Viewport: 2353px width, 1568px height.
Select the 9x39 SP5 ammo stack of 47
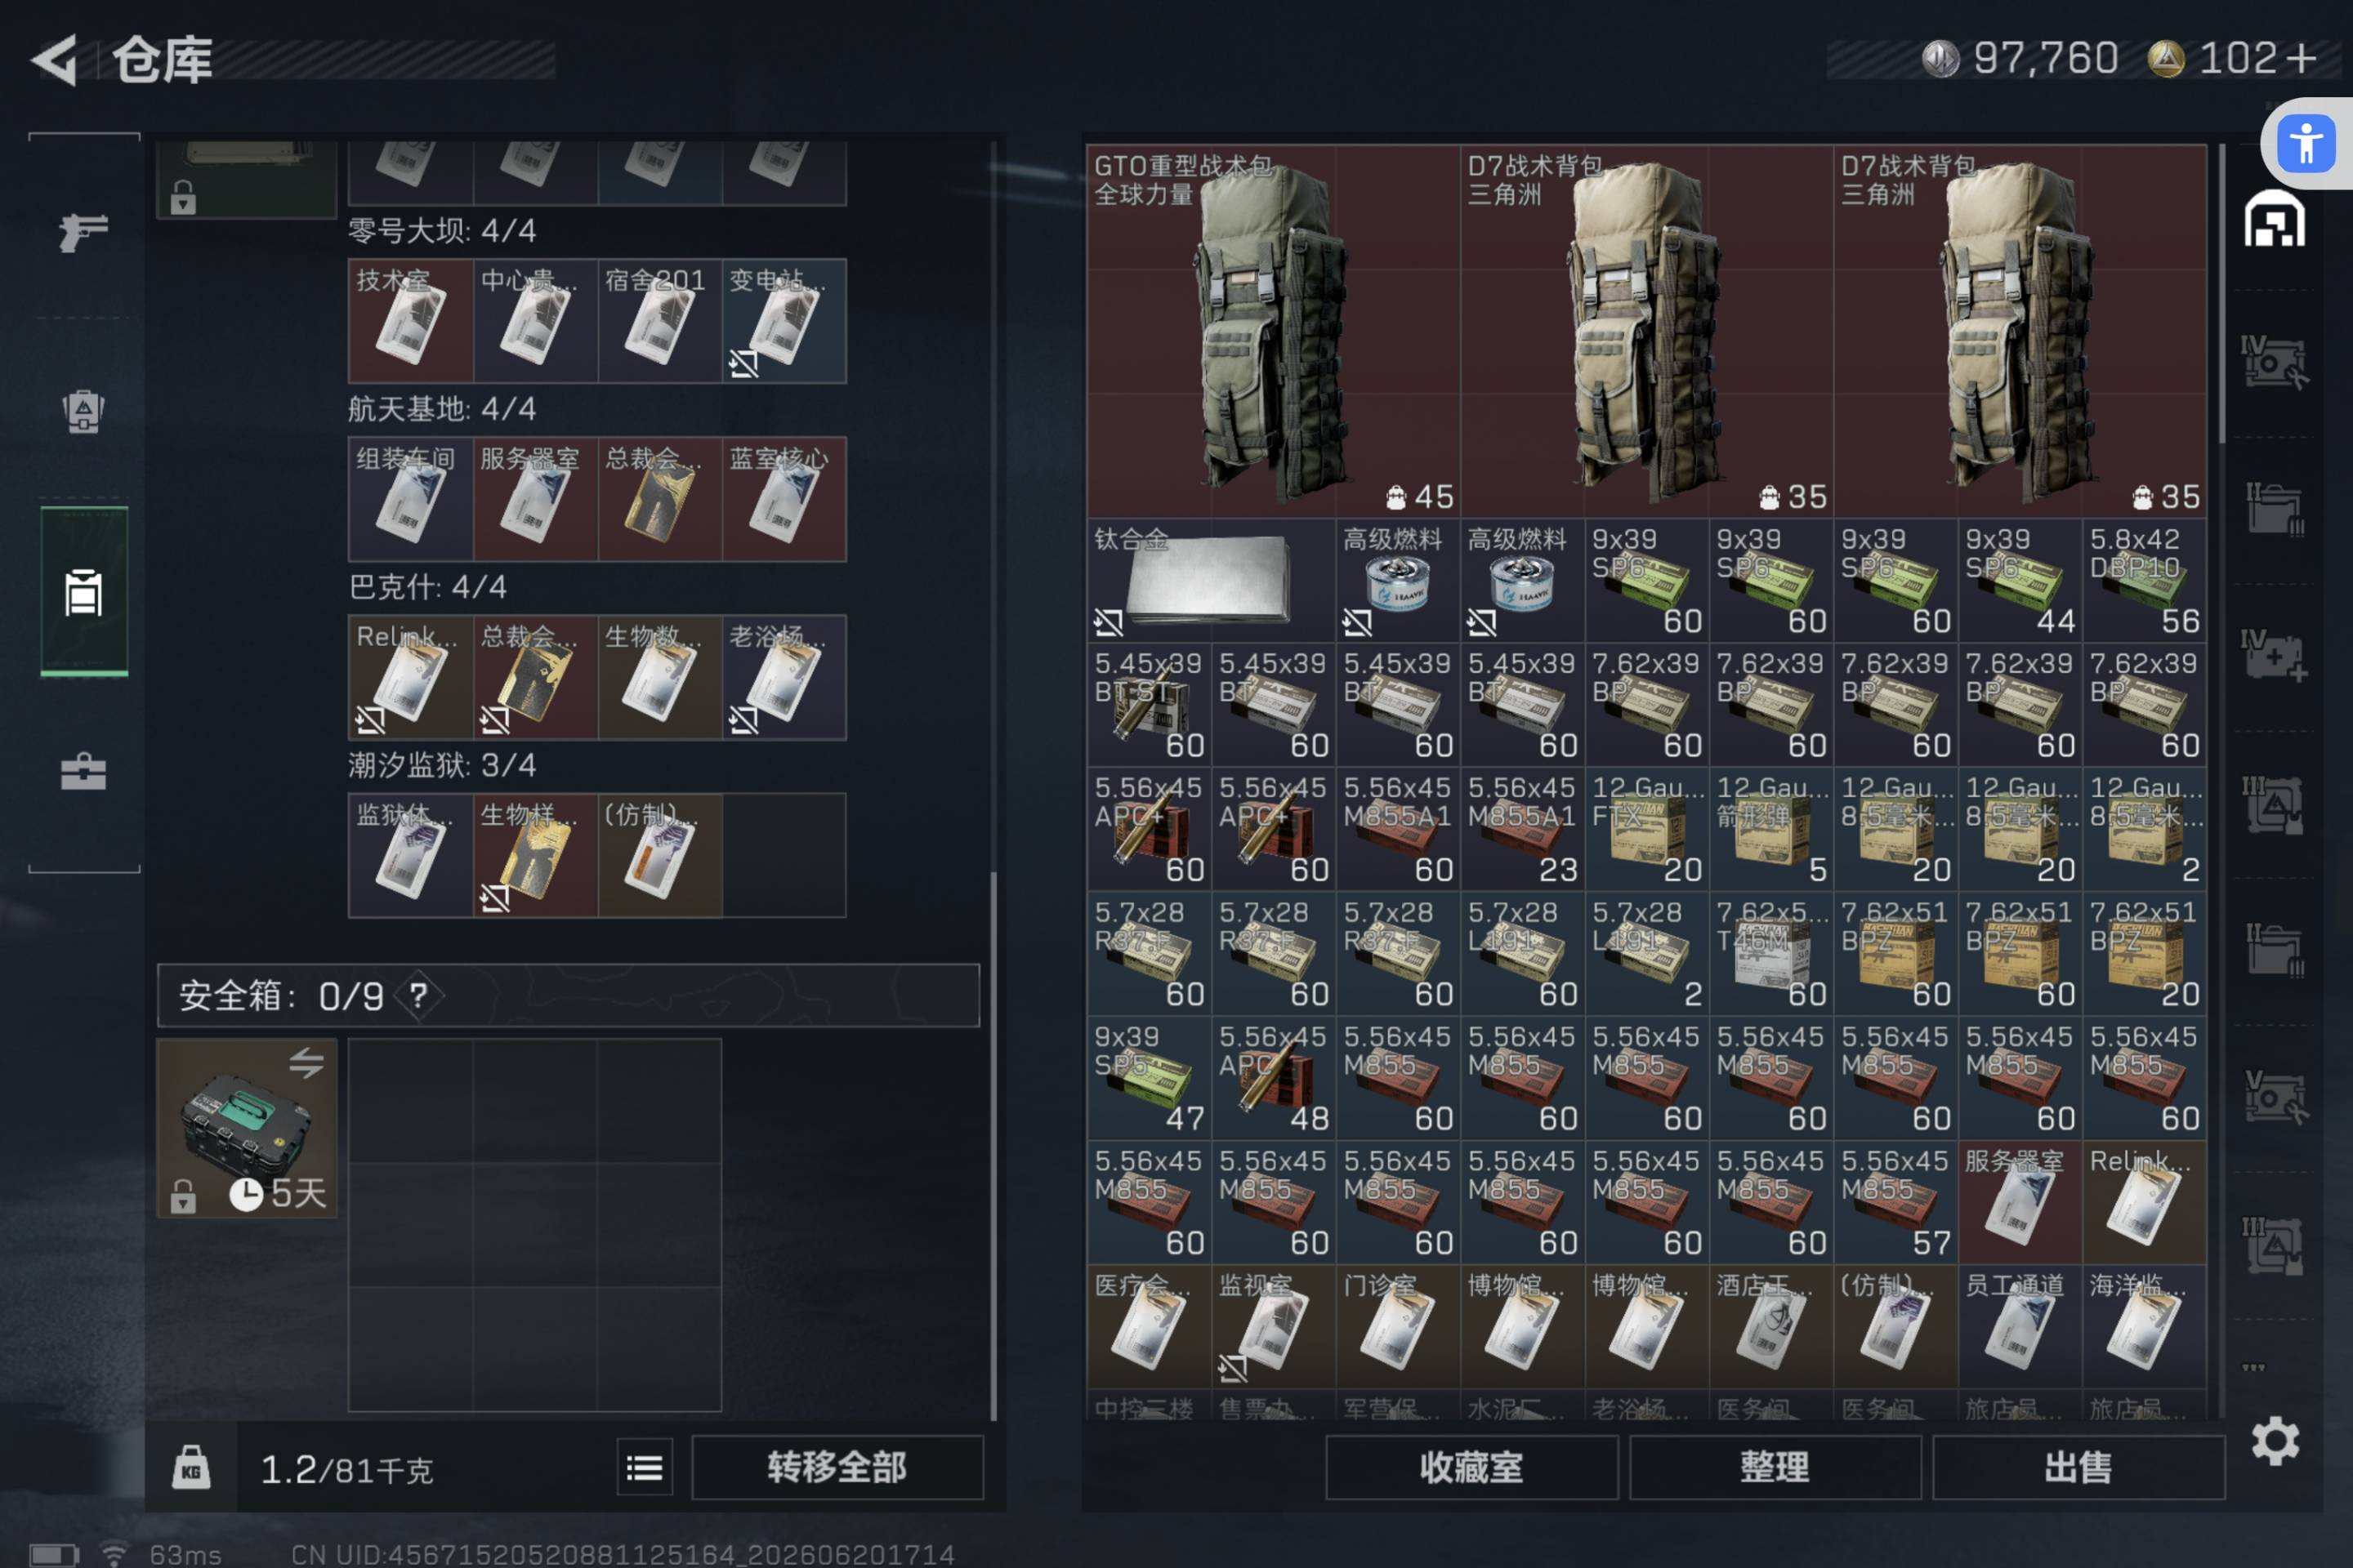pyautogui.click(x=1150, y=1078)
